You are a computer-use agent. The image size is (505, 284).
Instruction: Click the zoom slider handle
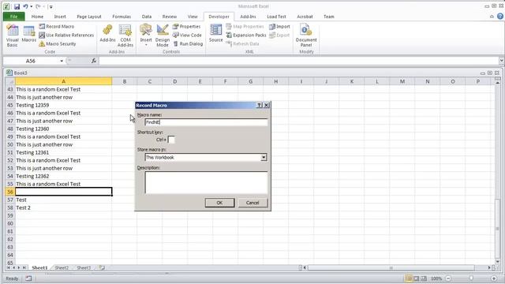(x=471, y=278)
